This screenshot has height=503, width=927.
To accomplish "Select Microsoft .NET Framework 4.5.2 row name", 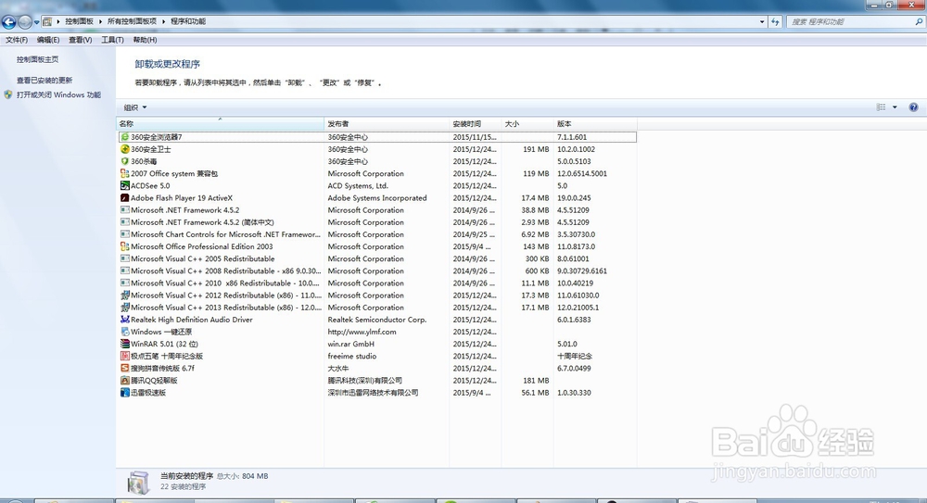I will pos(185,210).
